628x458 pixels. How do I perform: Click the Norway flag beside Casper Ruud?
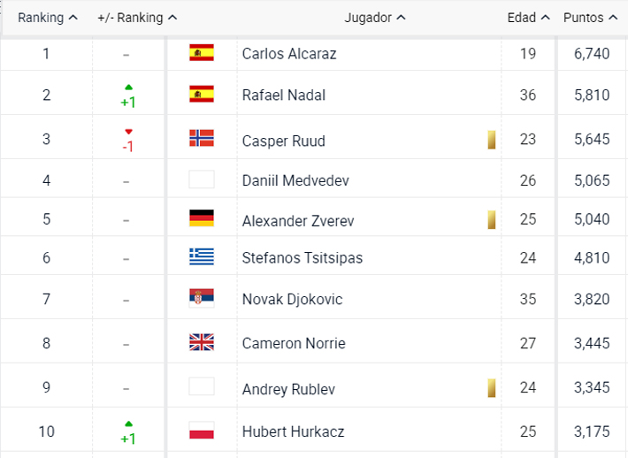coord(202,138)
